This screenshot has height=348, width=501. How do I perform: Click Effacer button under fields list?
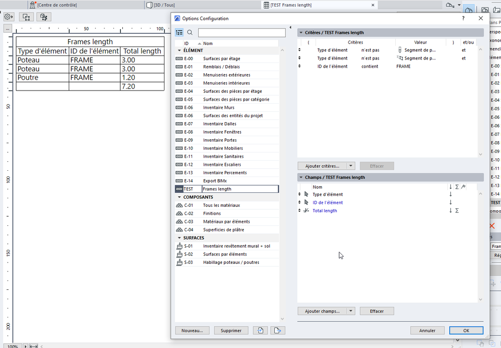click(377, 311)
